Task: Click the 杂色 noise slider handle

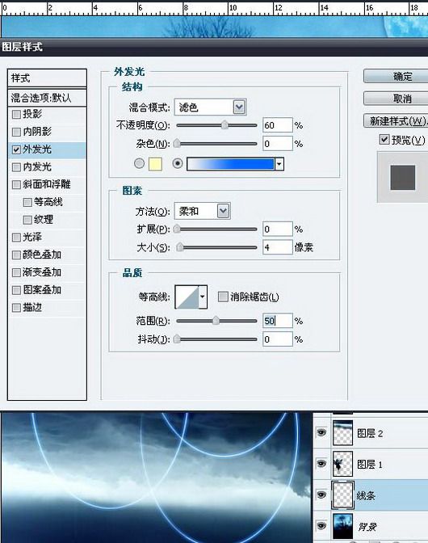Action: [x=177, y=143]
